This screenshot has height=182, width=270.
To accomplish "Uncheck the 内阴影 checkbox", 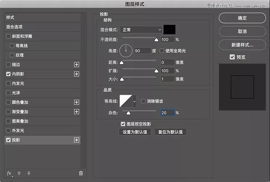I will (8, 74).
